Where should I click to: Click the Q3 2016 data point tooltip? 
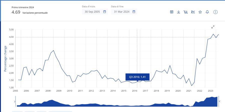tap(137, 77)
